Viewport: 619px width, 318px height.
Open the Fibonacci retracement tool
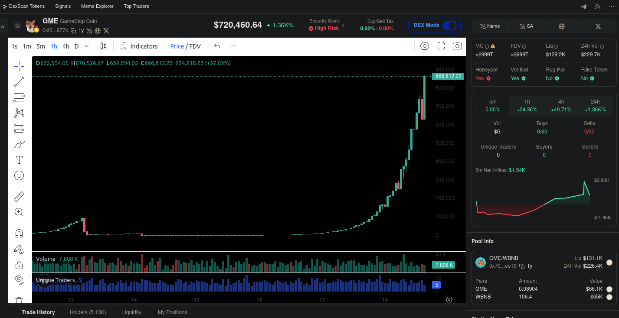[19, 97]
